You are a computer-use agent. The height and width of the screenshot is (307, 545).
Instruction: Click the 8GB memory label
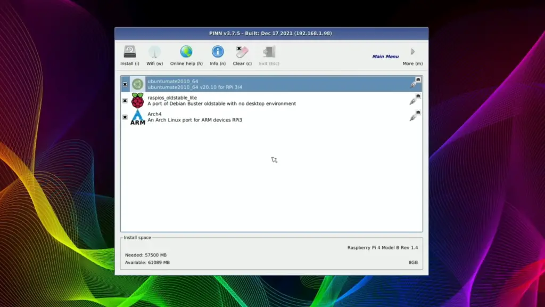pyautogui.click(x=413, y=262)
